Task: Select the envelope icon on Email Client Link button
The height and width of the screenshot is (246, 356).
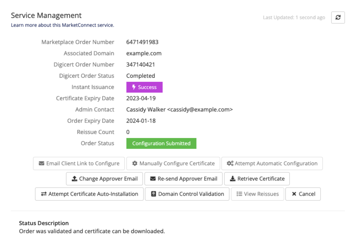Action: tap(41, 163)
